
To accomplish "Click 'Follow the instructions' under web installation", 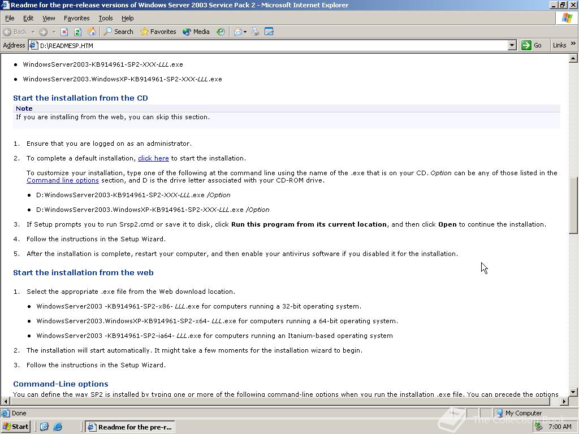I will coord(96,365).
